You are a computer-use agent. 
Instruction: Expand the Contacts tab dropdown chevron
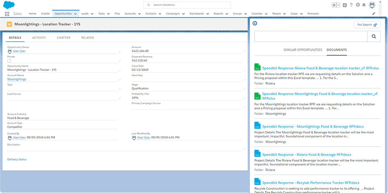pos(160,14)
